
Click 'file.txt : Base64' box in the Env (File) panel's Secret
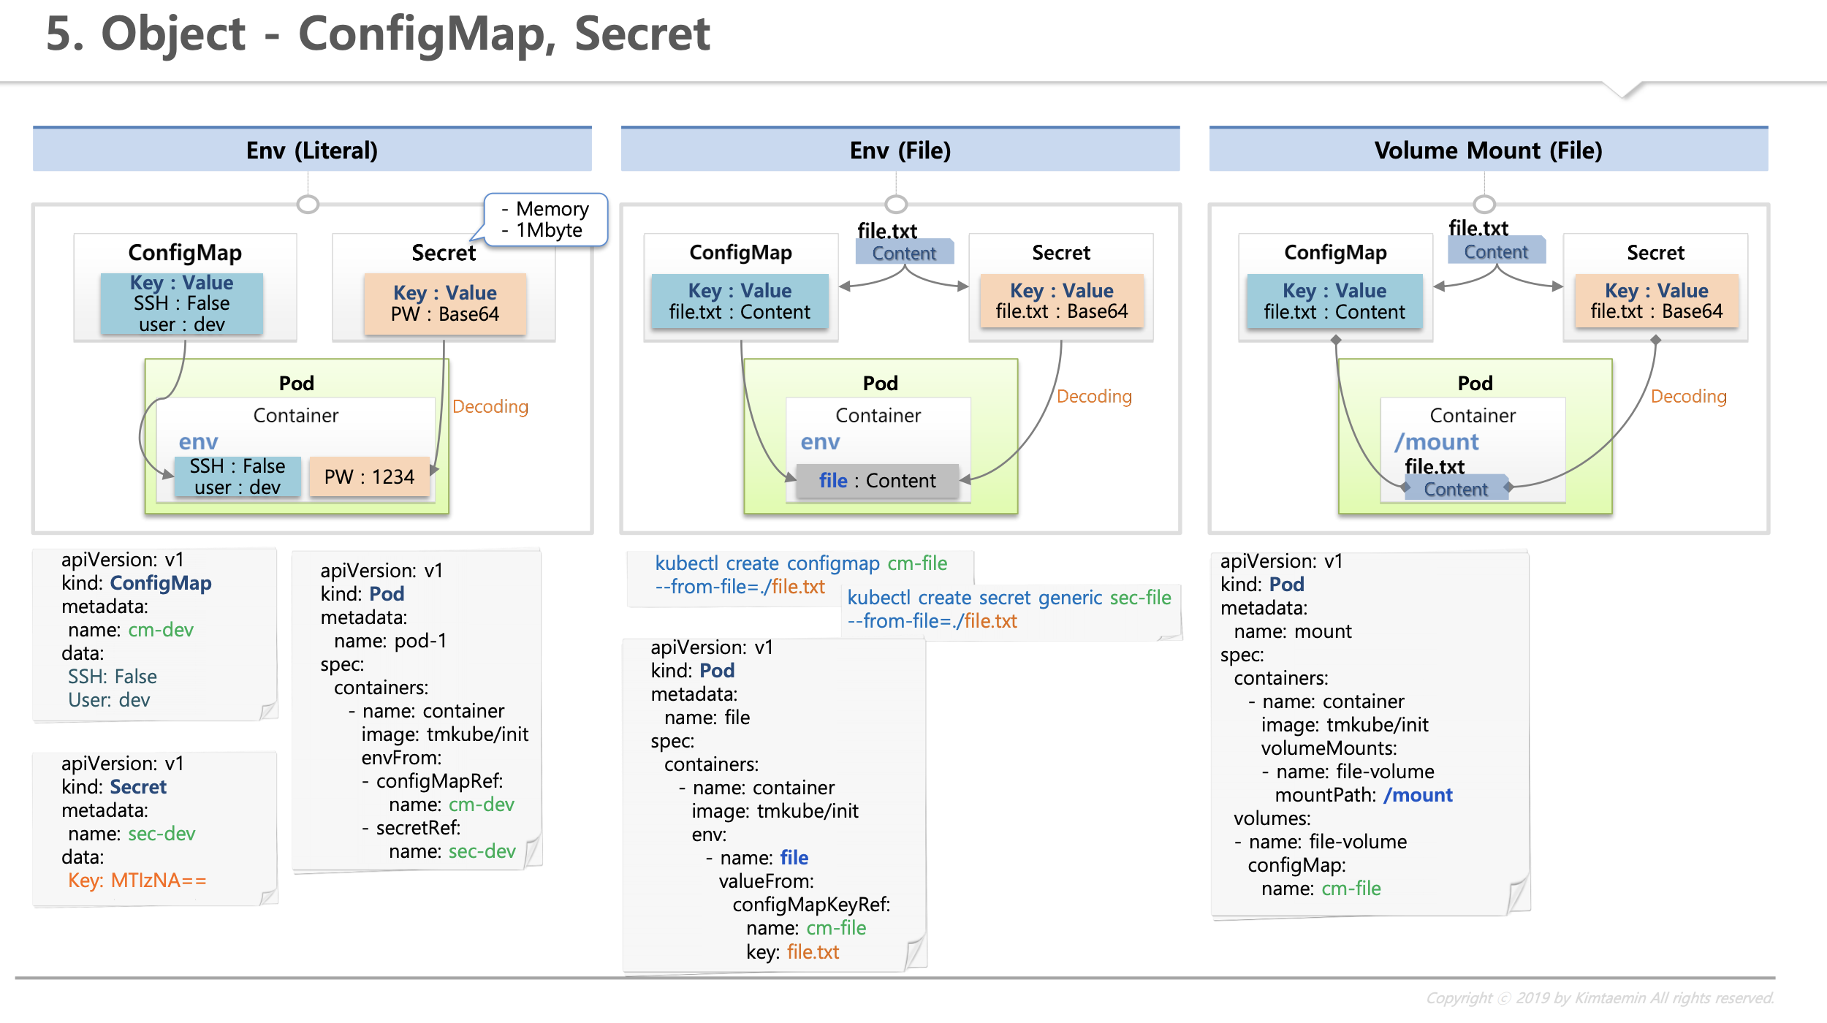(x=1062, y=301)
